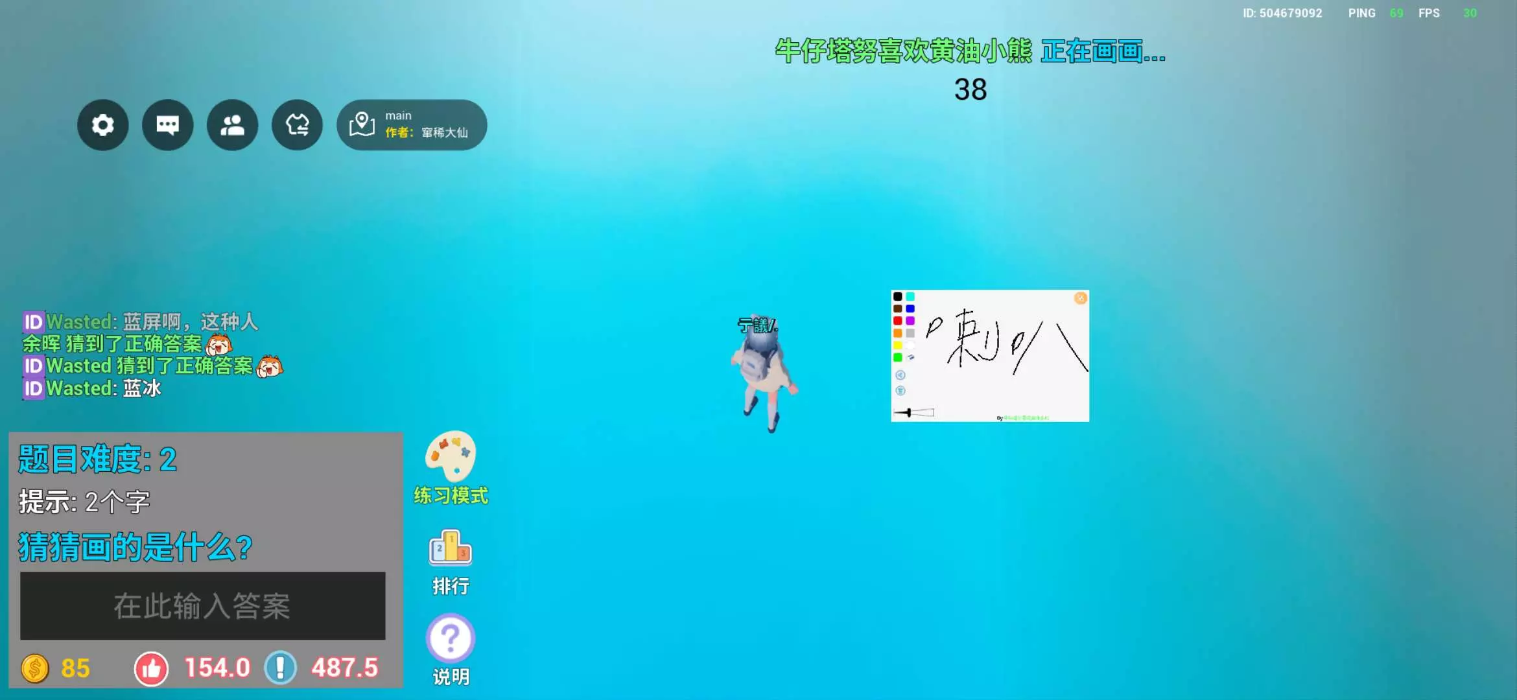This screenshot has height=700, width=1517.
Task: Open the 说明 help question icon
Action: [x=451, y=638]
